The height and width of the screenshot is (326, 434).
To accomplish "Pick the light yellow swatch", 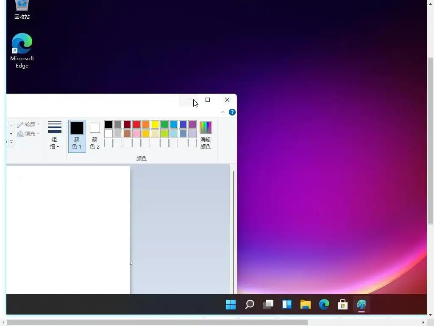I will coord(155,134).
